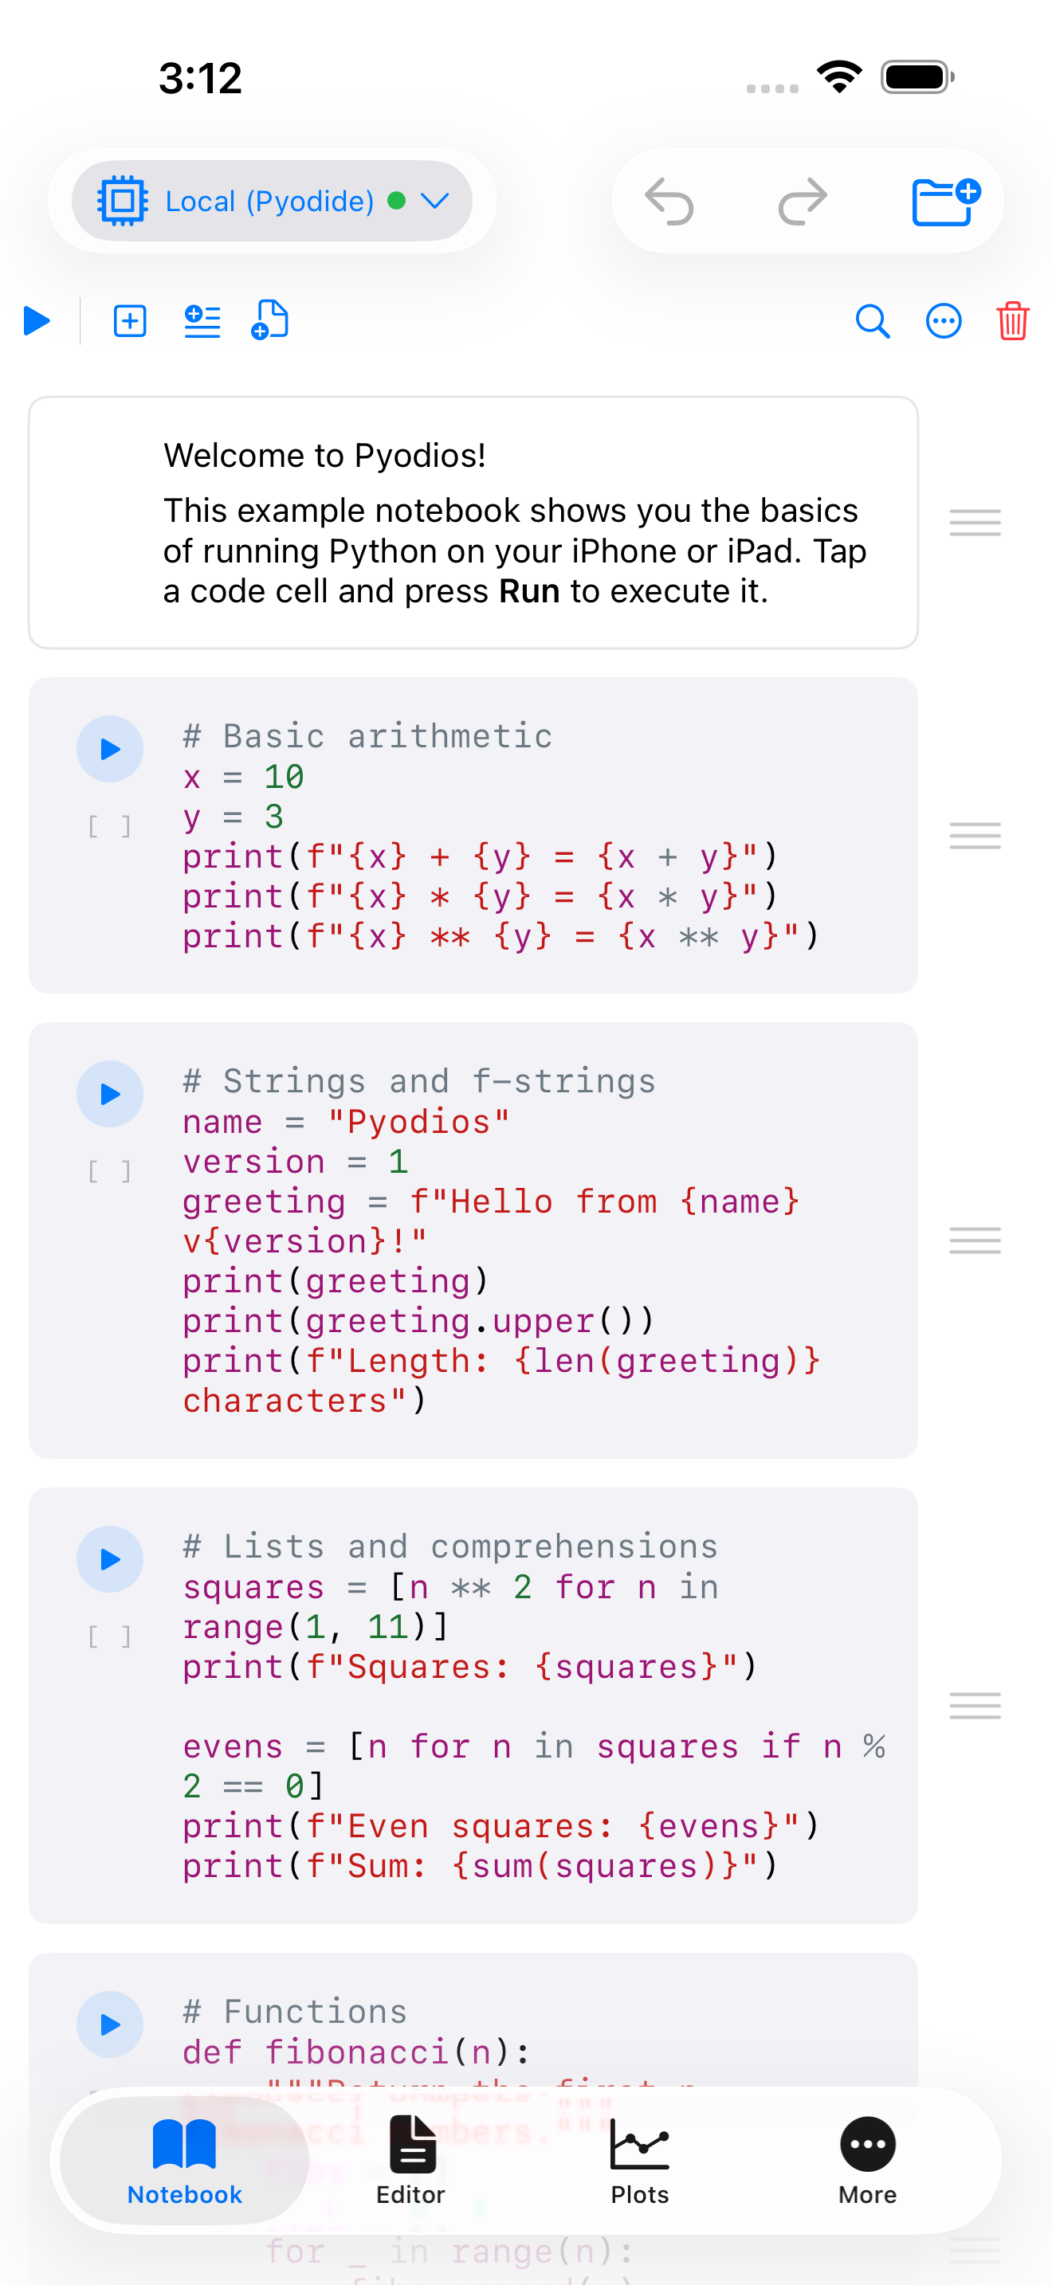Select the Welcome to Pyodios text cell
1052x2285 pixels.
[473, 523]
